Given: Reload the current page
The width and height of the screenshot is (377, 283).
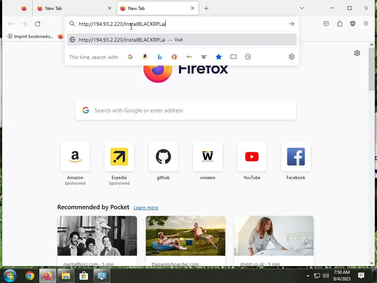Looking at the screenshot, I should click(x=38, y=24).
